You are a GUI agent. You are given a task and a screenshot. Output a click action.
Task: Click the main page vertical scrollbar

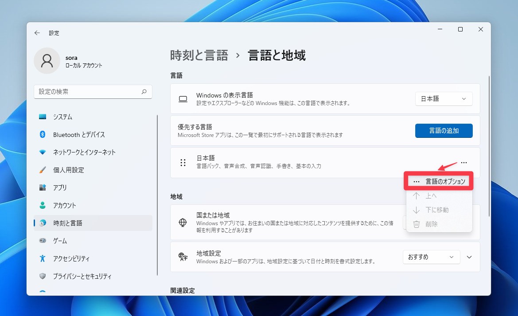coord(489,146)
